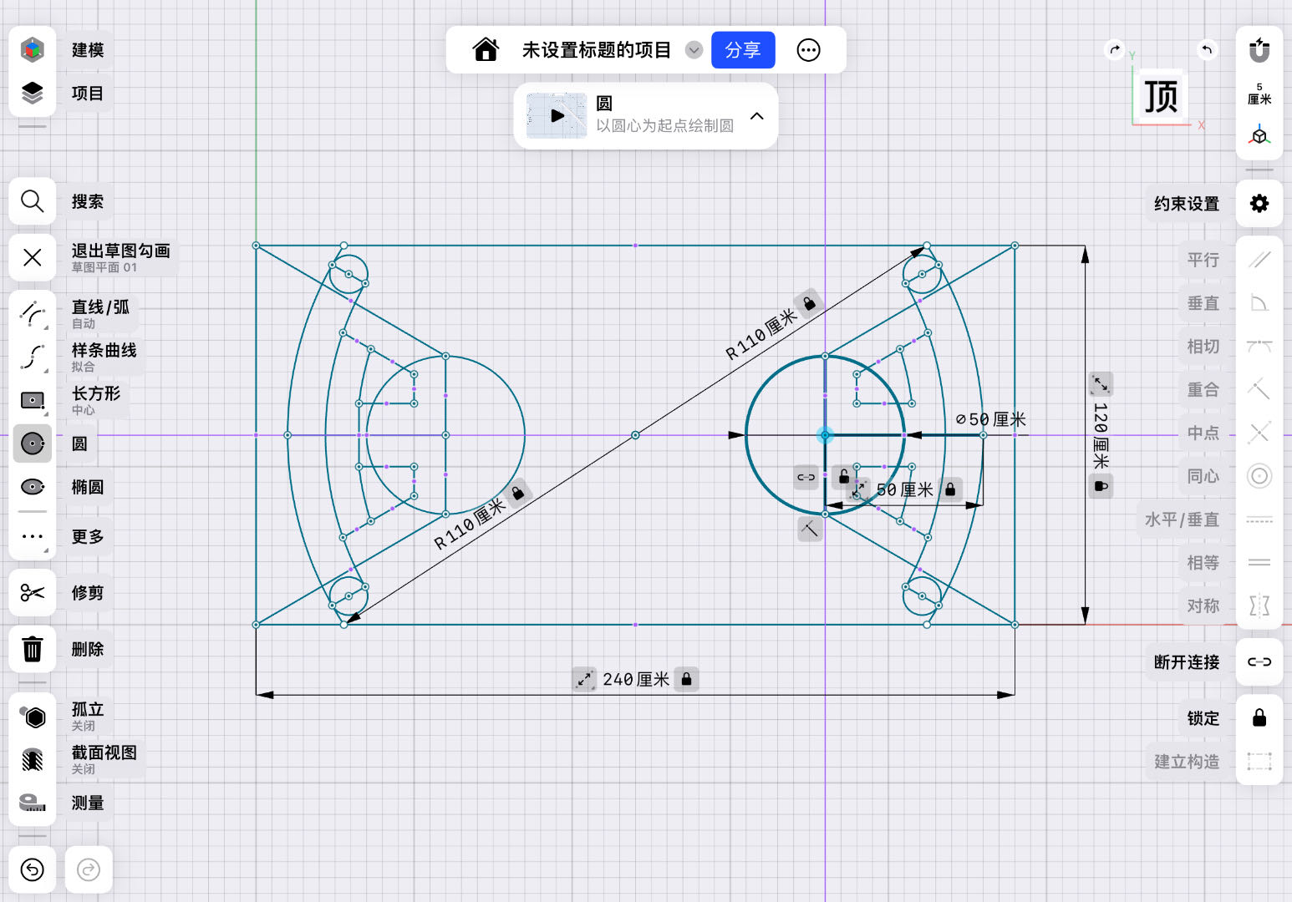Click the 断开连接 disconnect link icon
Screen dimensions: 1292x902
tap(1259, 662)
